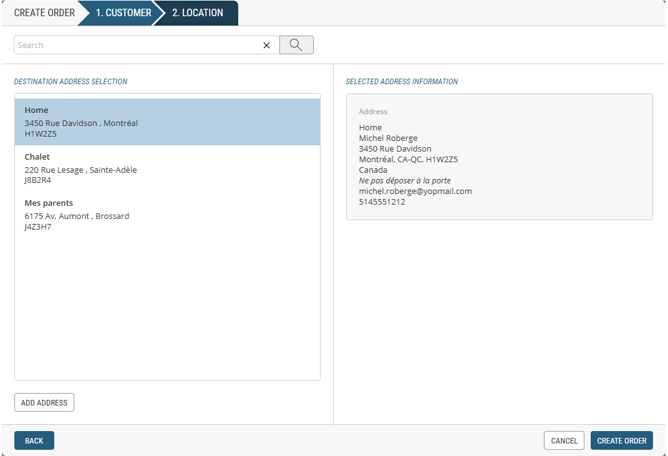The image size is (668, 456).
Task: Select the 2. Location step tab
Action: (197, 12)
